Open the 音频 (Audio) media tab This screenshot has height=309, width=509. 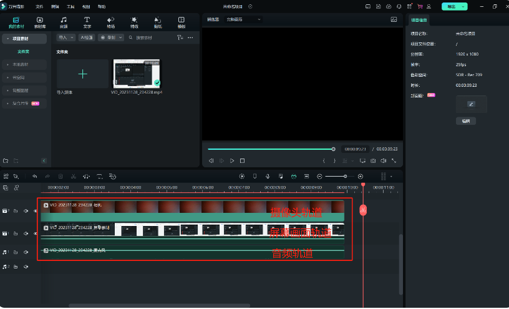(63, 22)
